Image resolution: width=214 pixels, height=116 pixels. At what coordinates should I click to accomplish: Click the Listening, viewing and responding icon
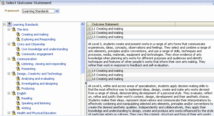click(x=18, y=64)
